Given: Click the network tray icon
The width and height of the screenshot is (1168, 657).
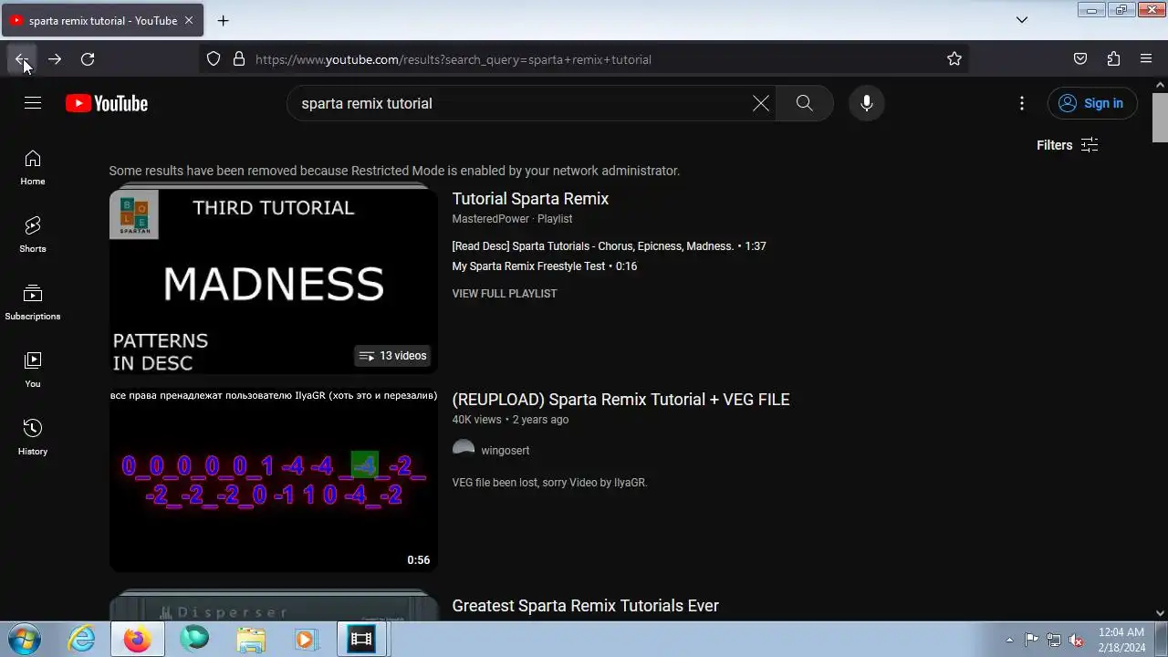Looking at the screenshot, I should [x=1054, y=640].
